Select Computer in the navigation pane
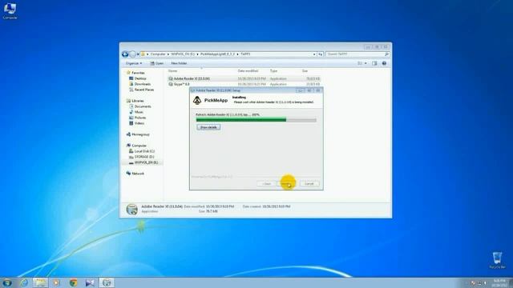This screenshot has height=288, width=513. coord(139,146)
